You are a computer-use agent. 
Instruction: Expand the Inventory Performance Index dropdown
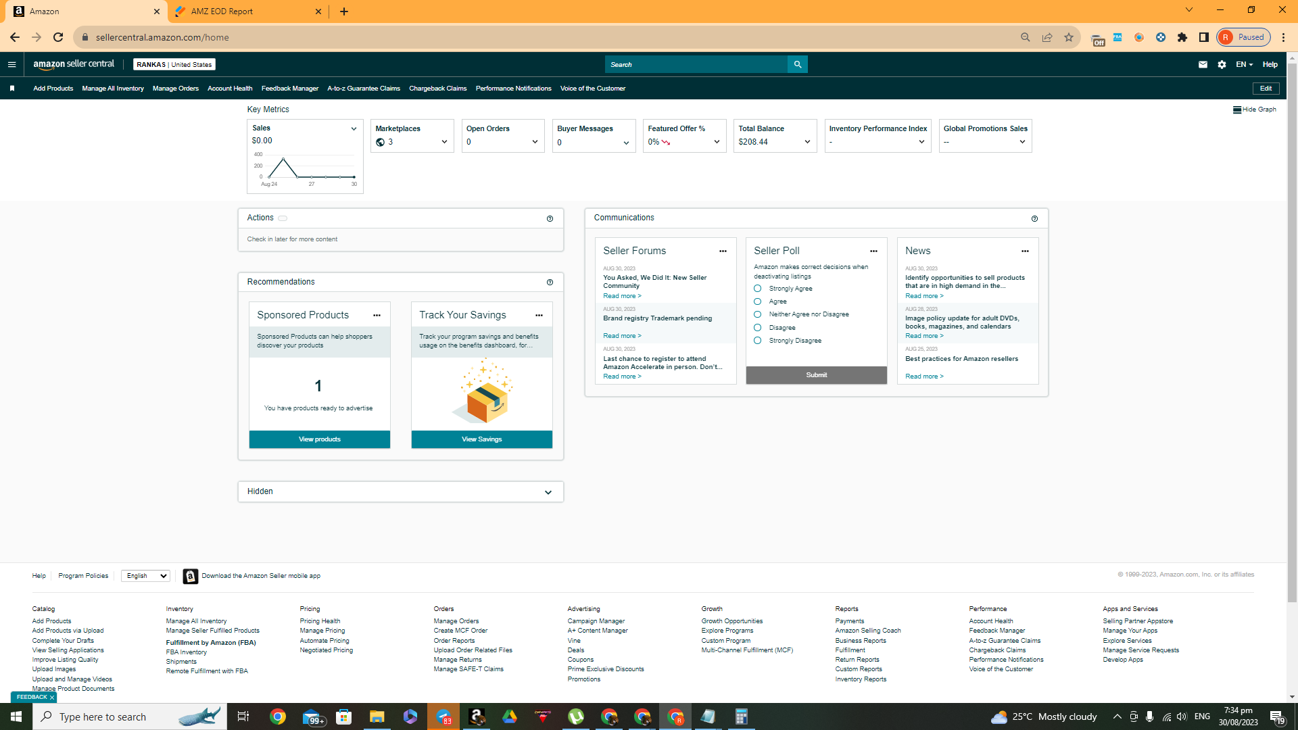coord(921,142)
